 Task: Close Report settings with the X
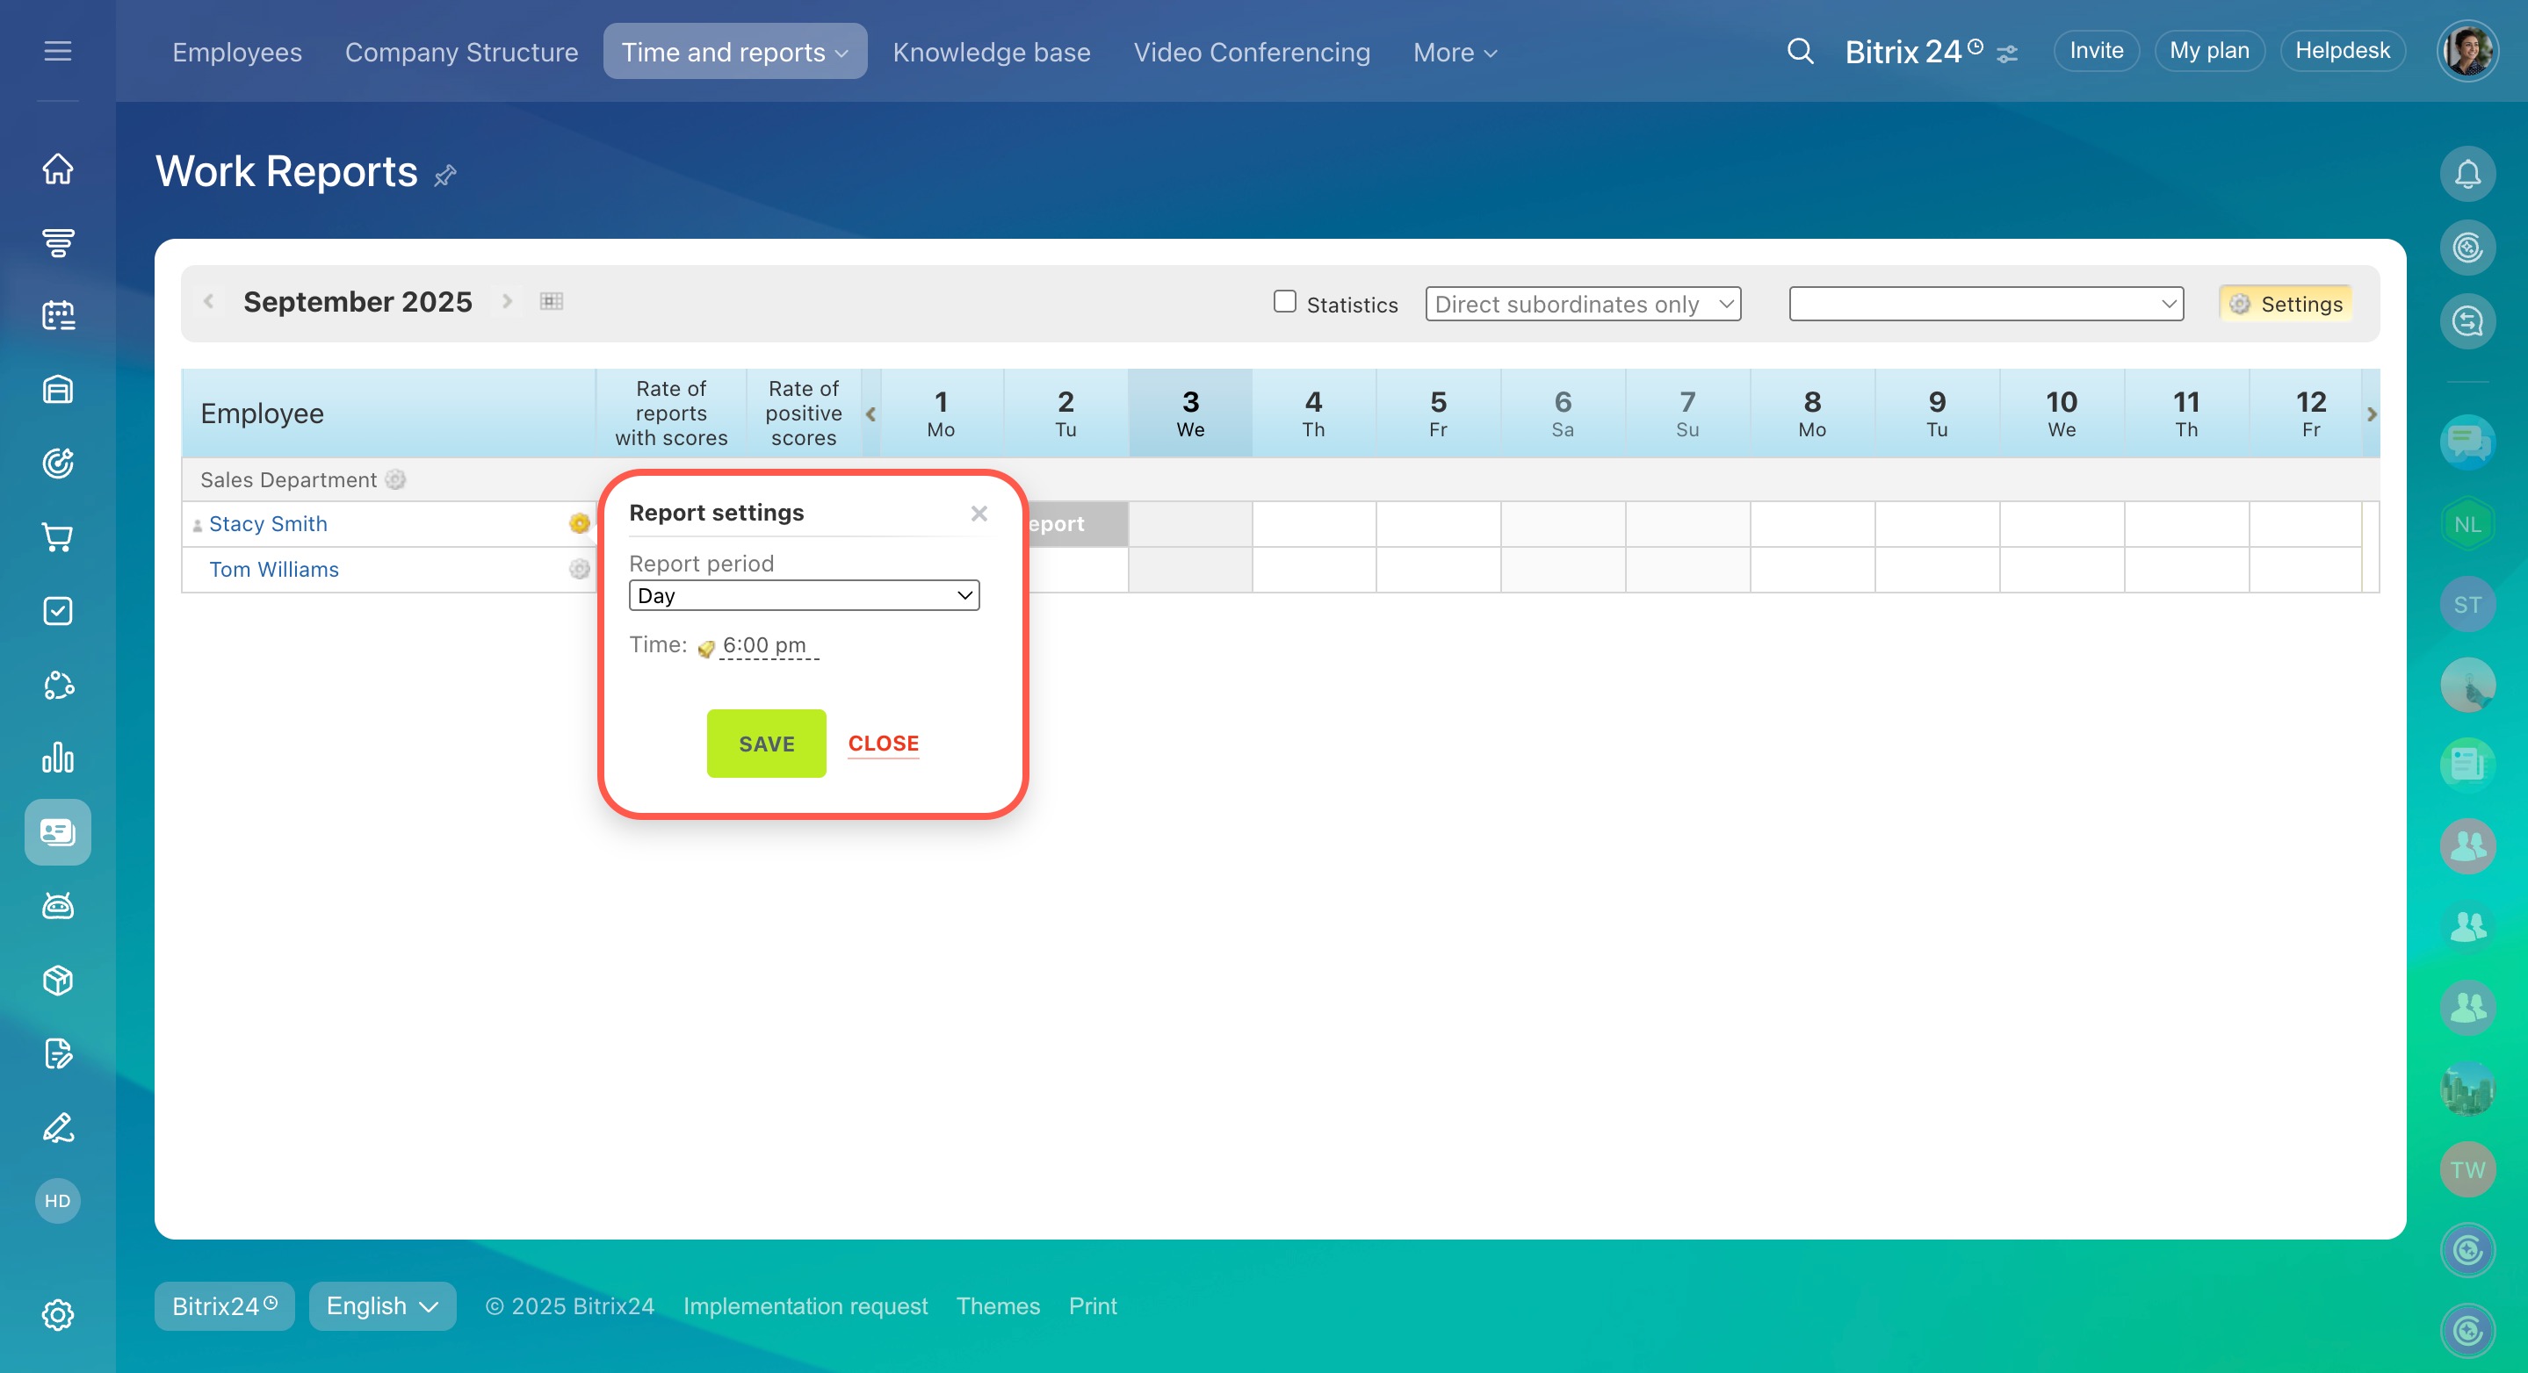[979, 513]
